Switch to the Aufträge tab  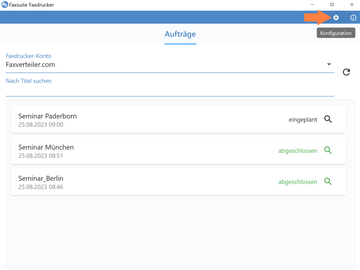click(180, 34)
